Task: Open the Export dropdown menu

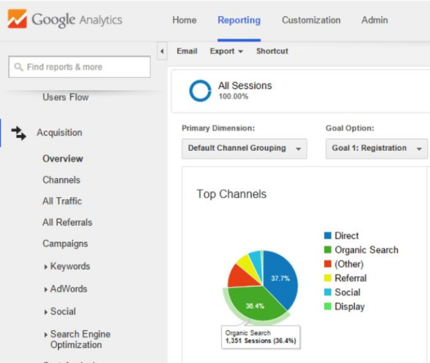Action: pos(227,51)
